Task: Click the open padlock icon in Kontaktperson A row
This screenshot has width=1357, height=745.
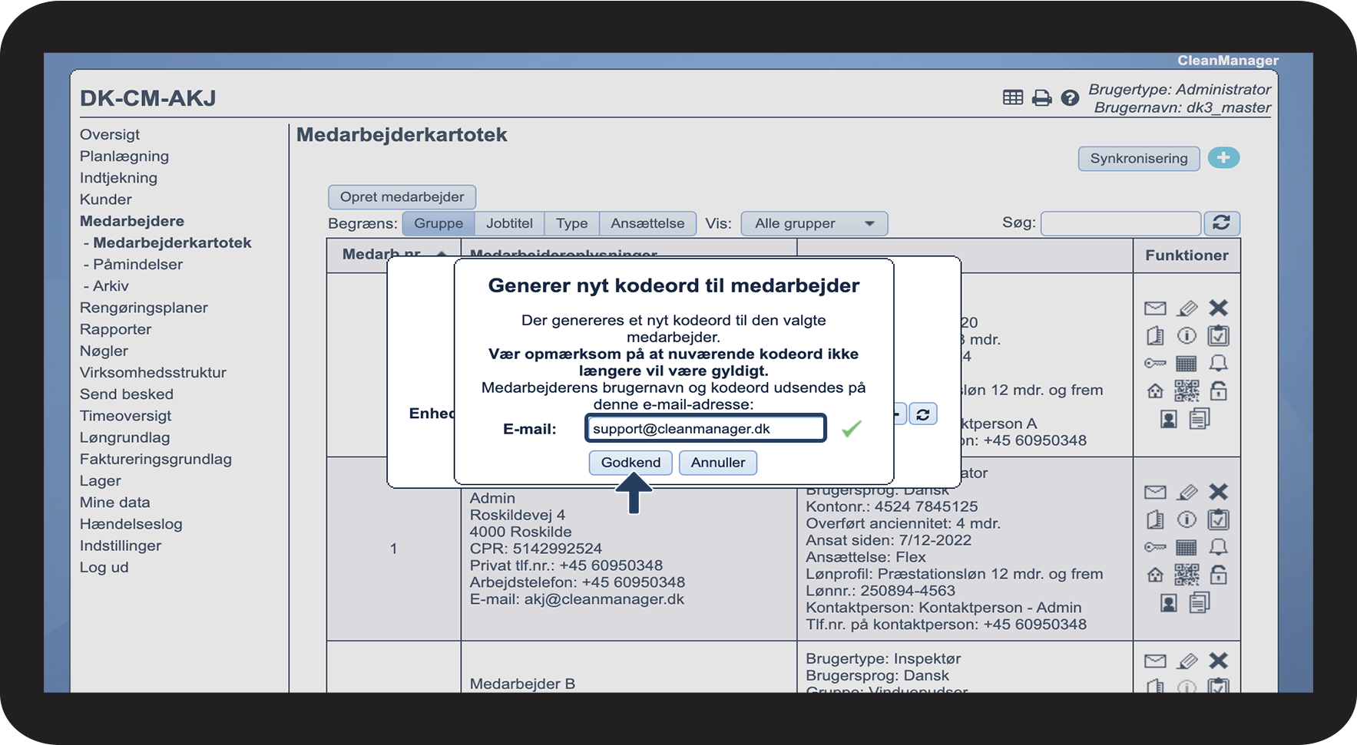Action: 1218,391
